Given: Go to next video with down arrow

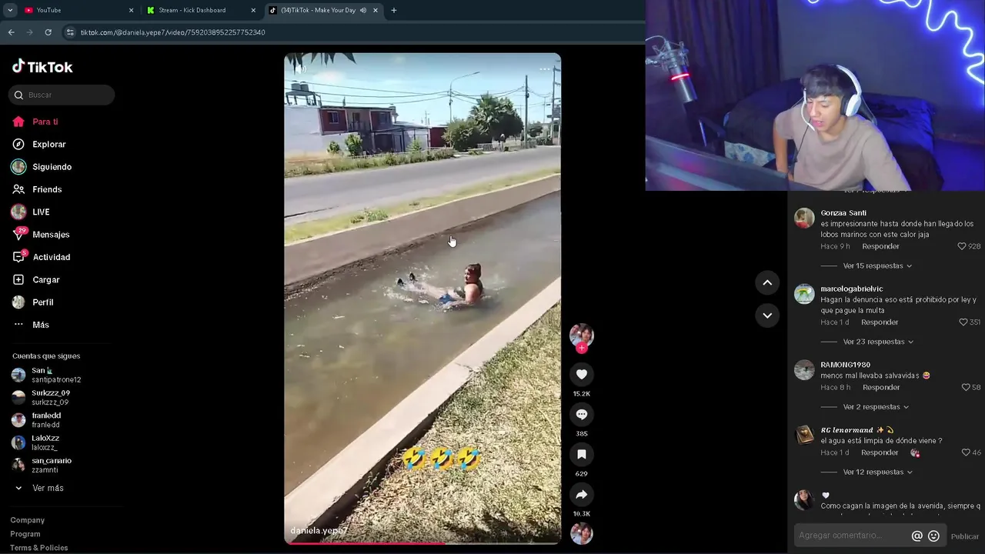Looking at the screenshot, I should (x=767, y=315).
